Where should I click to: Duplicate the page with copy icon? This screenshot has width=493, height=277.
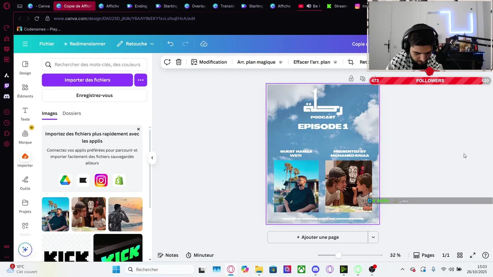point(362,78)
